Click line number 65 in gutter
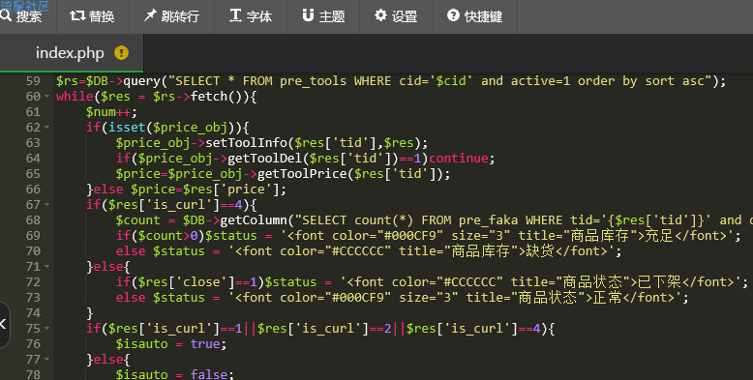 (x=33, y=174)
